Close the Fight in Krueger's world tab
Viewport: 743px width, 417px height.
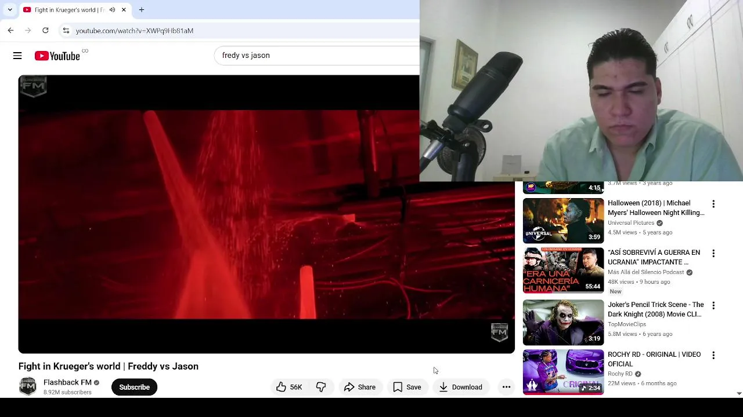click(124, 10)
